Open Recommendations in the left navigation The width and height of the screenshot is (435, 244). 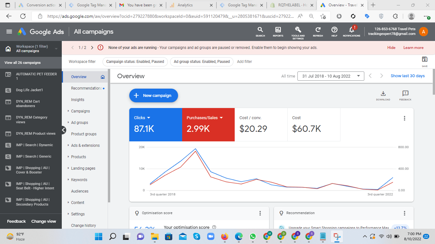86,88
